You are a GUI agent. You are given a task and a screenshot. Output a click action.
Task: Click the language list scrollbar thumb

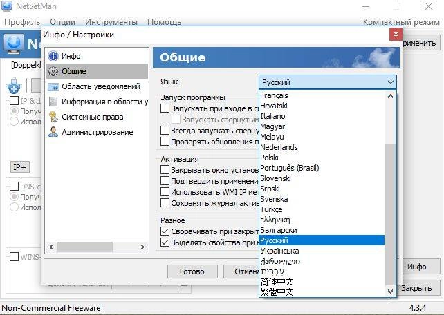(x=390, y=214)
